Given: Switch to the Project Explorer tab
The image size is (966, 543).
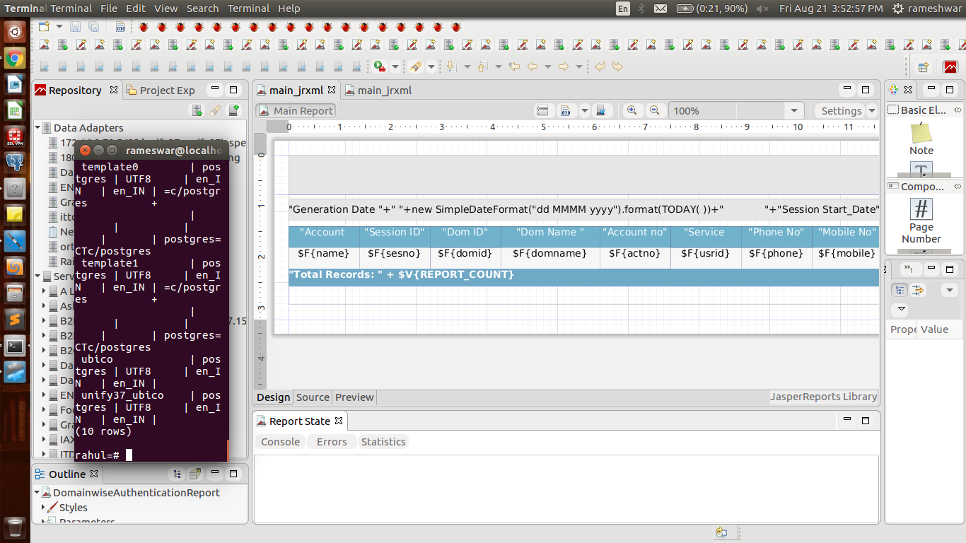Looking at the screenshot, I should point(161,90).
